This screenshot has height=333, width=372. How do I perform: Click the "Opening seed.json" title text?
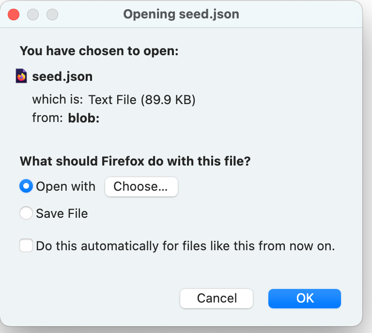pos(181,14)
